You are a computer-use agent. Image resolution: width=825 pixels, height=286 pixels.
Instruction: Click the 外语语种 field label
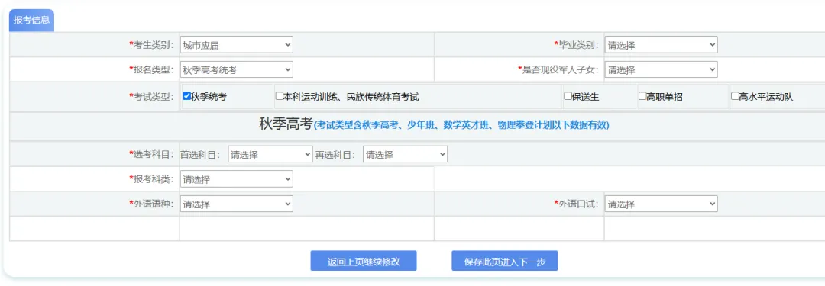151,204
